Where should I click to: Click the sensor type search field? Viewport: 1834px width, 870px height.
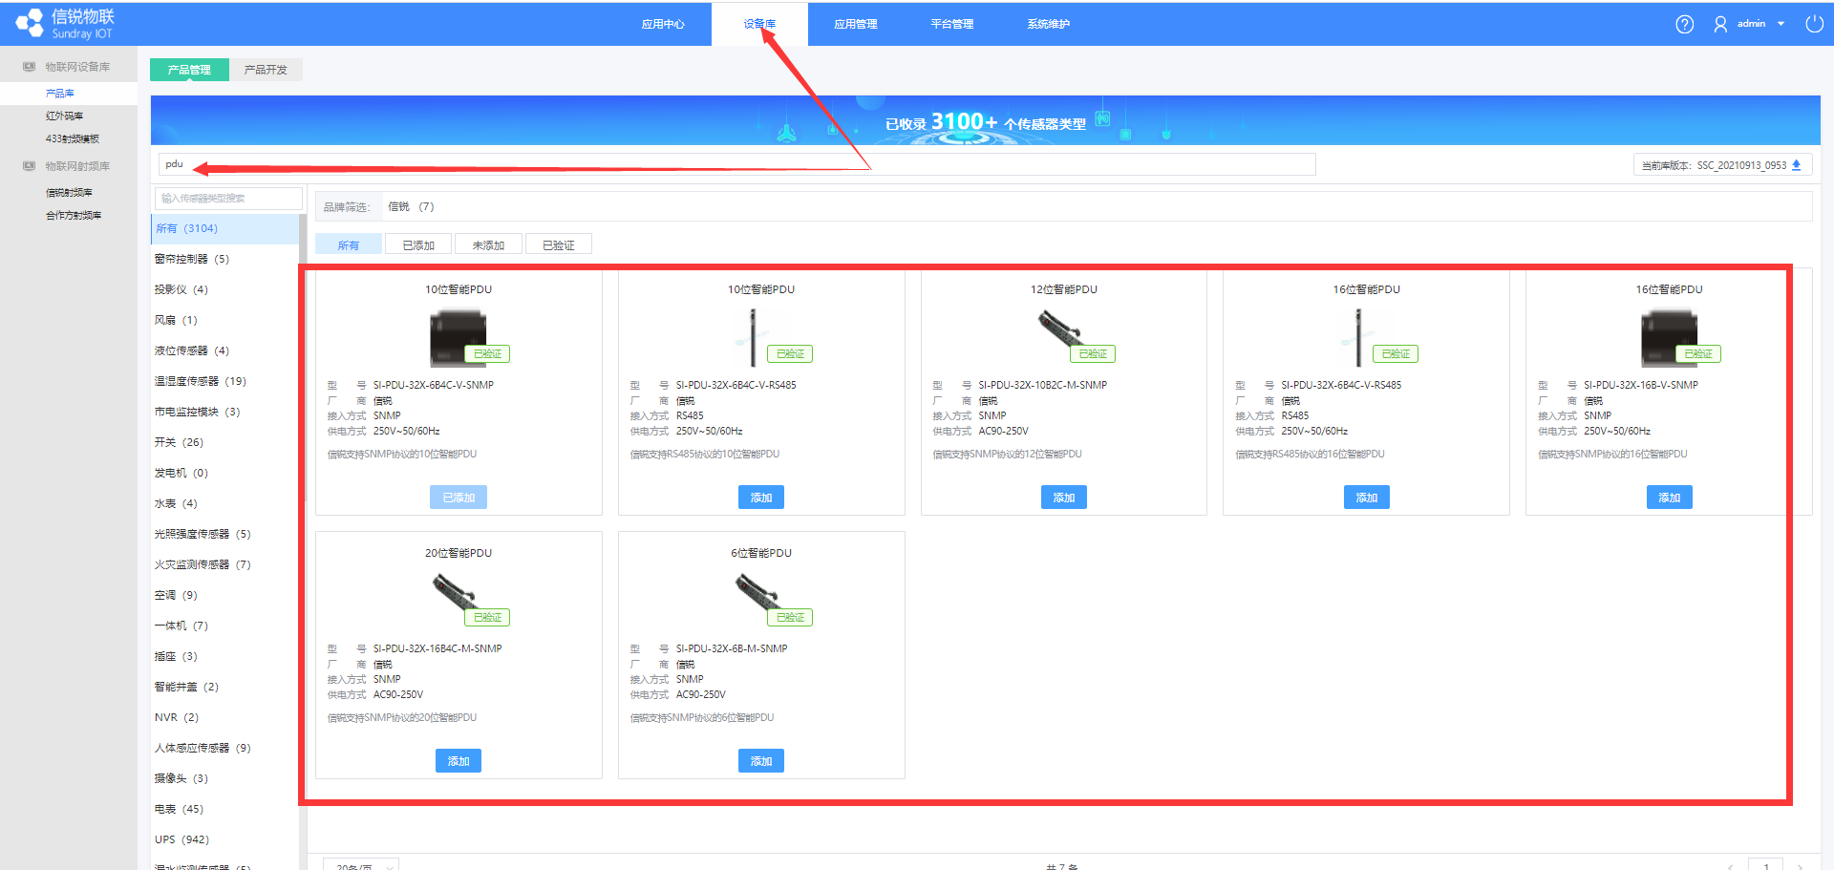pyautogui.click(x=228, y=199)
